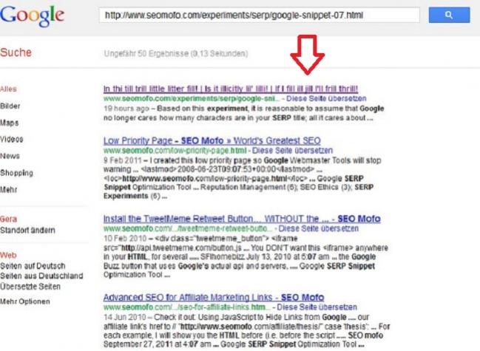Expand Mehr Optionen in sidebar
Screen dimensions: 480x351
pyautogui.click(x=25, y=301)
